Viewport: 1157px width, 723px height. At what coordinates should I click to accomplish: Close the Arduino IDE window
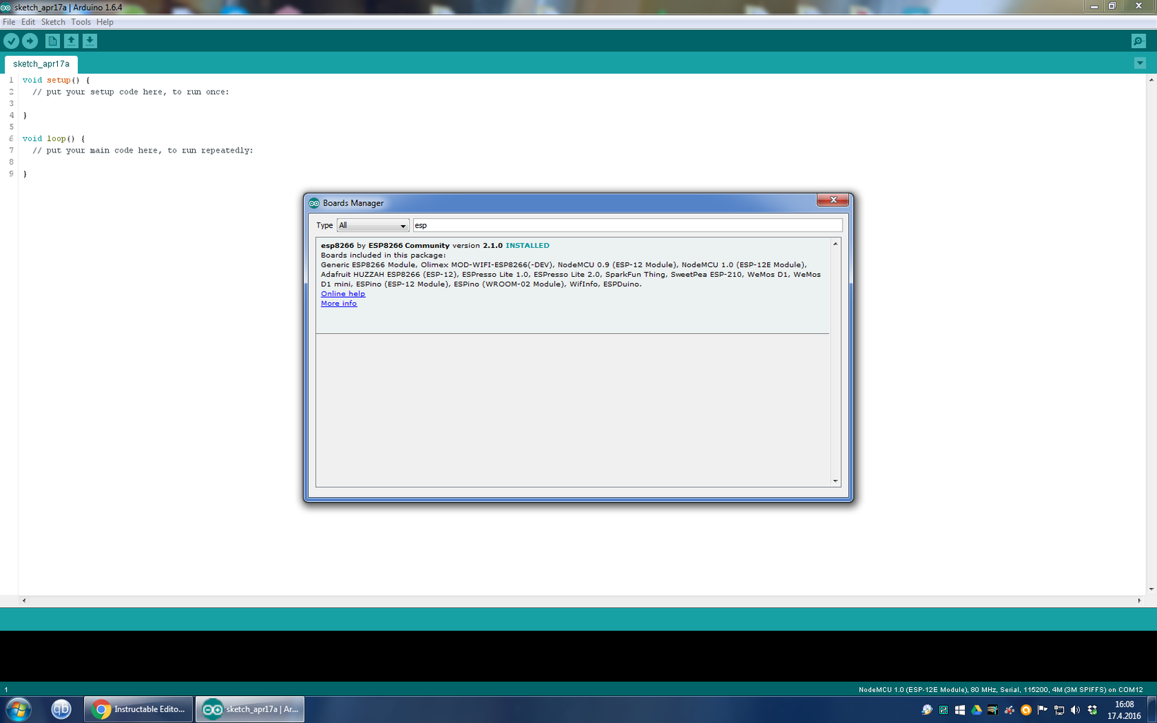tap(1139, 6)
